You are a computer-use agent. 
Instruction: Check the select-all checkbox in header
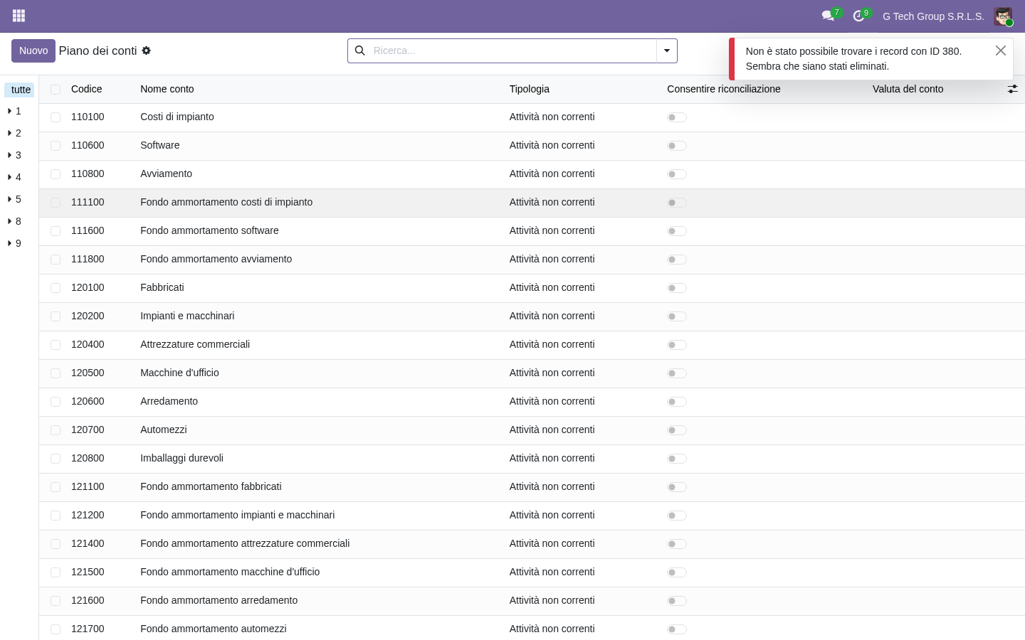click(56, 90)
